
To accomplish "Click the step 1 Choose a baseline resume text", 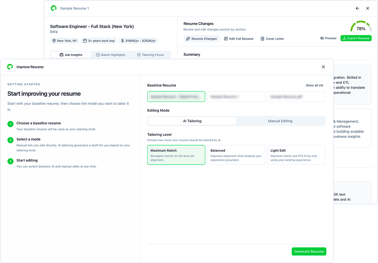I will (x=39, y=123).
